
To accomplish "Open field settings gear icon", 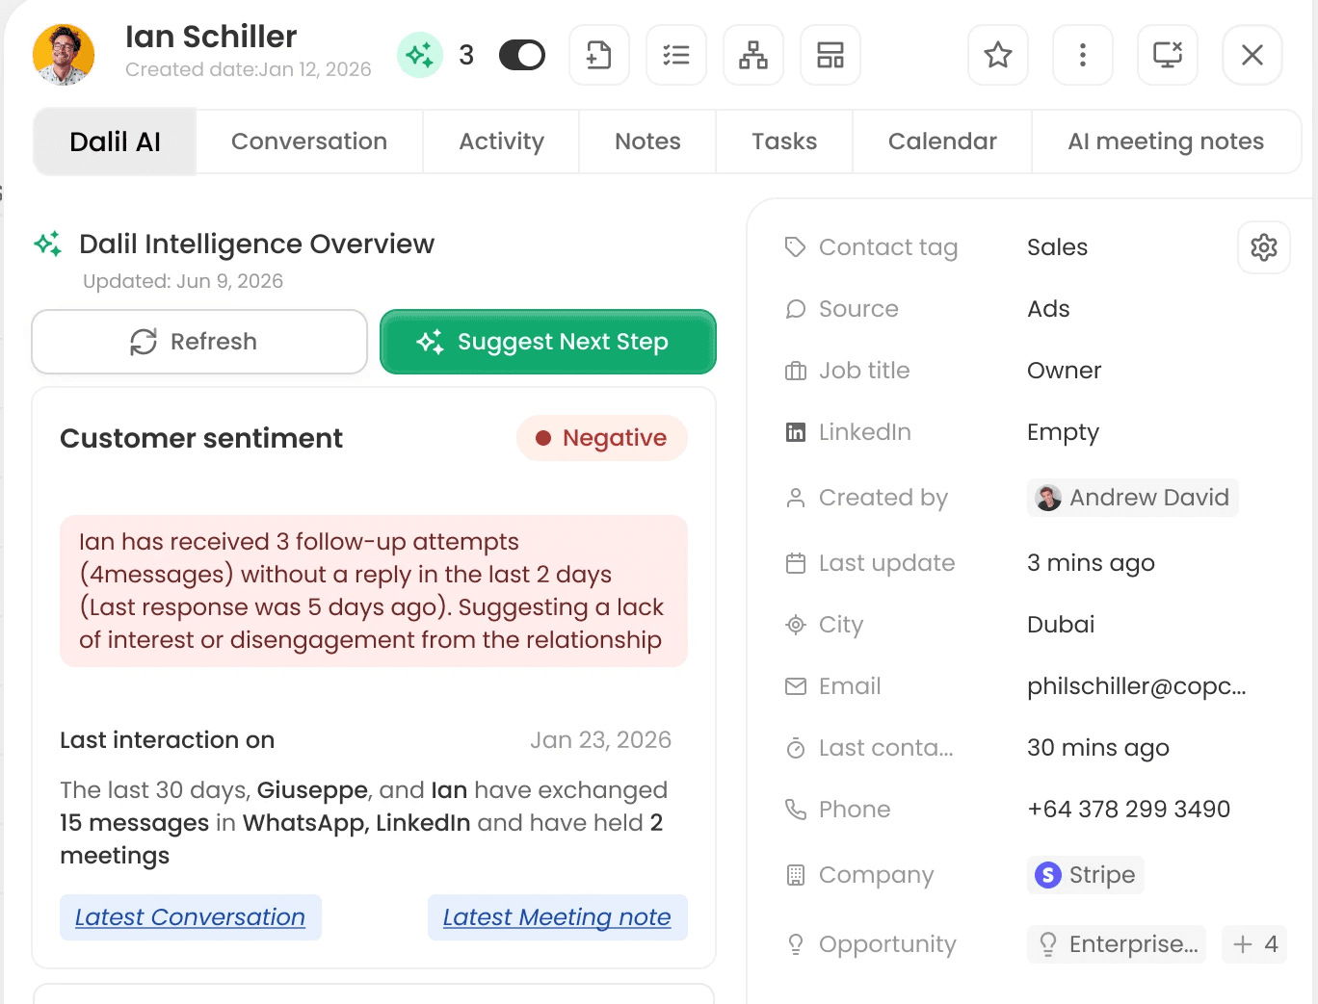I will pos(1264,247).
